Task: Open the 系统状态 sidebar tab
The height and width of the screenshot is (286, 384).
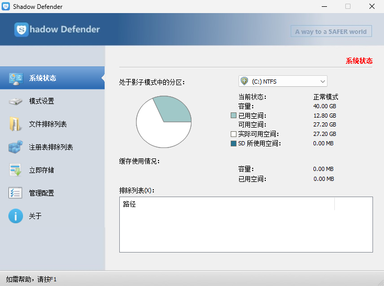Action: 52,78
